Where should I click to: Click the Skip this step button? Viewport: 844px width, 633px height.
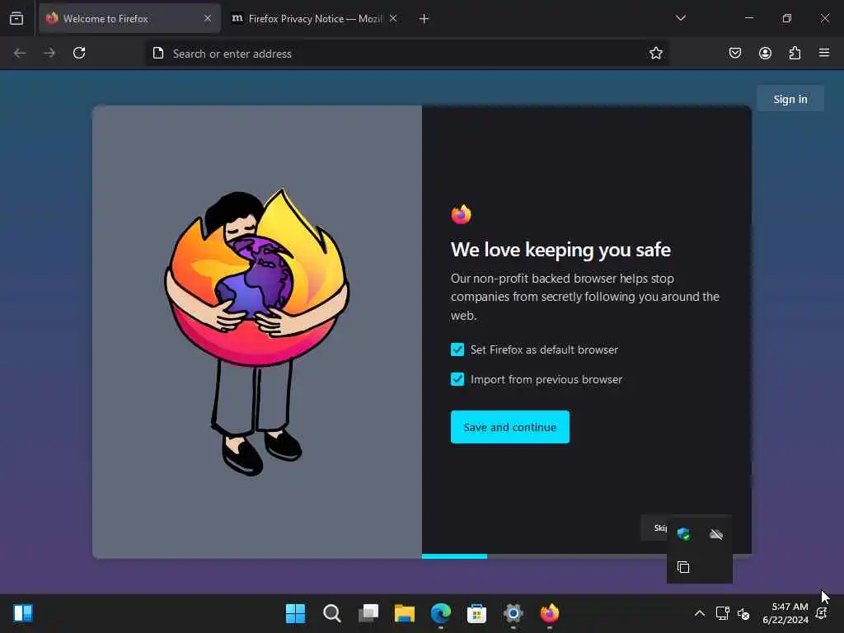654,527
